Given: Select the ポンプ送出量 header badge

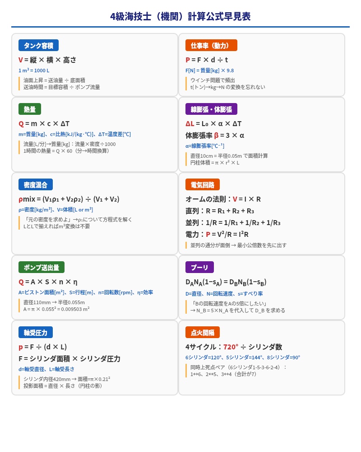Looking at the screenshot, I should 42,267.
